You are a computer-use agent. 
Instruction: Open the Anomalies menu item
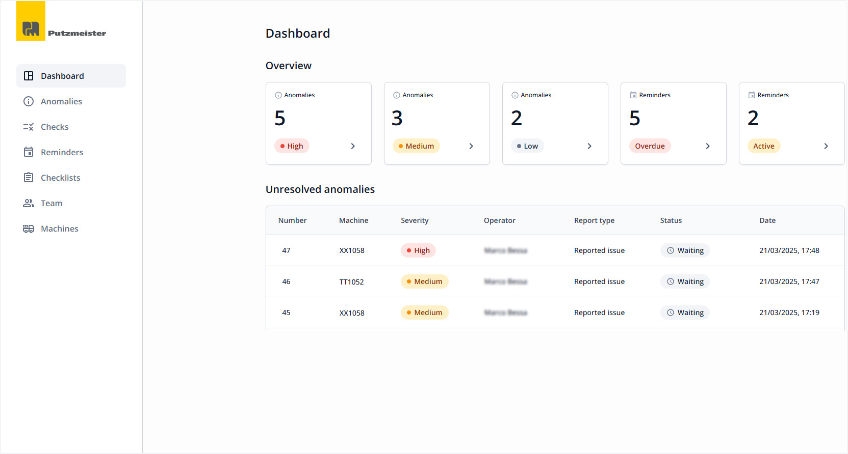[x=61, y=101]
